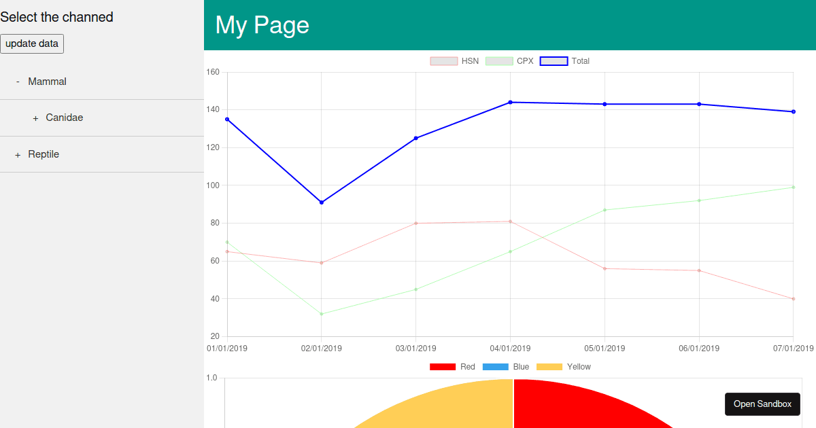
Task: Click the CPX data point at 05/01/2019
Action: [605, 210]
